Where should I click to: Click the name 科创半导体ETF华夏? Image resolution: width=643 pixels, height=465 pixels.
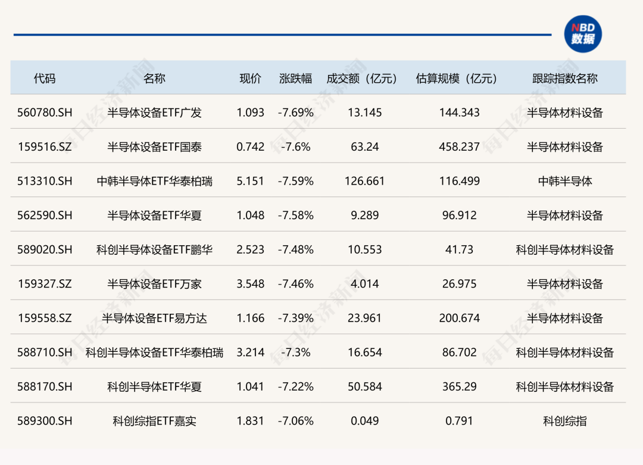[x=154, y=386]
